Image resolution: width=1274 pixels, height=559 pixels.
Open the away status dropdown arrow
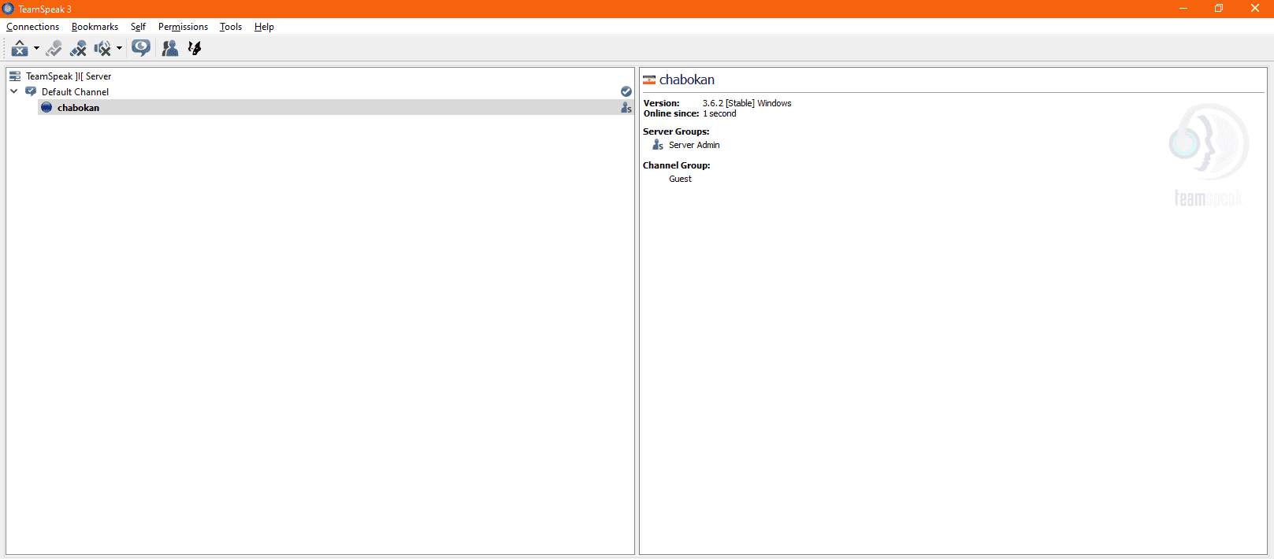click(36, 49)
